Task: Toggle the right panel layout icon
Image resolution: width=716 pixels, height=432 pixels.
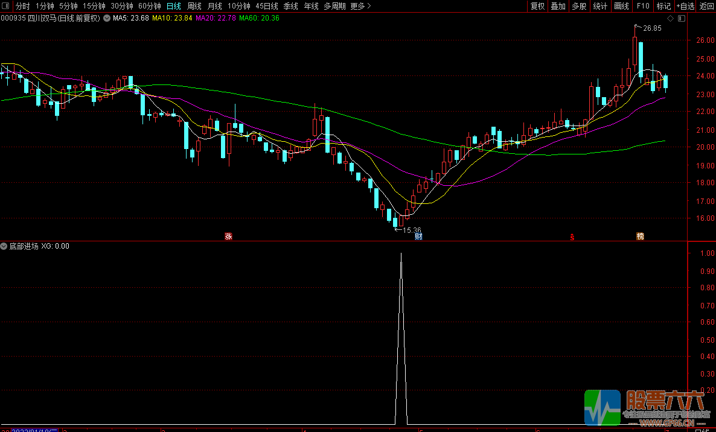Action: [682, 18]
